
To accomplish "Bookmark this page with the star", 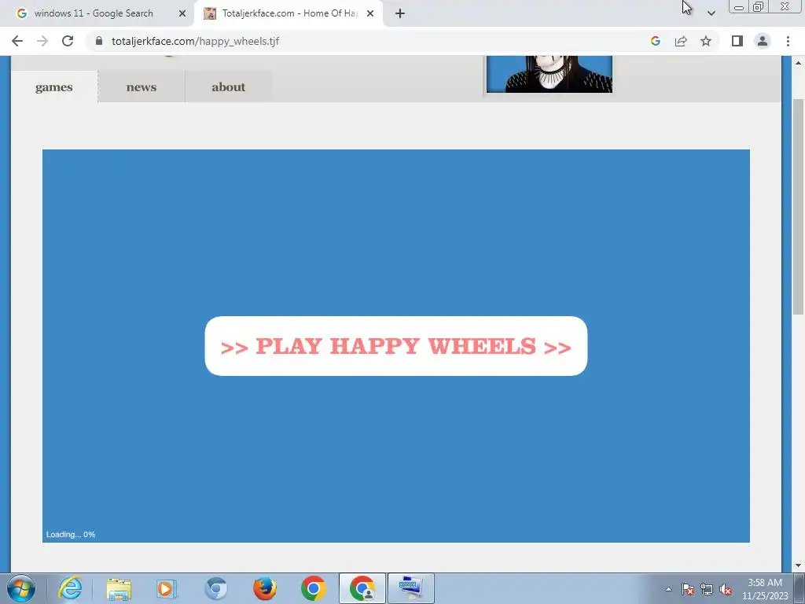I will [706, 41].
